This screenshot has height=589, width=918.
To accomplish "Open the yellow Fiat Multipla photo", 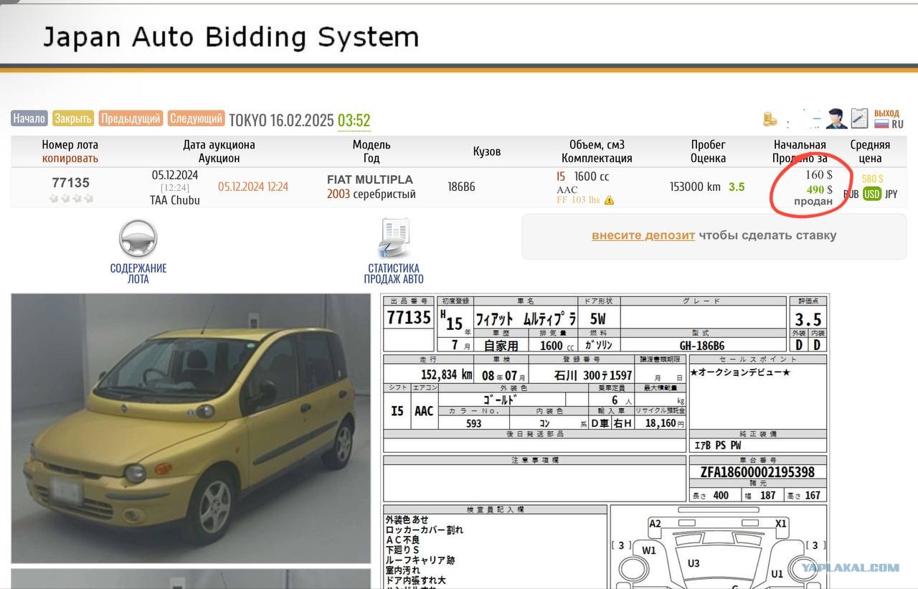I will 191,428.
